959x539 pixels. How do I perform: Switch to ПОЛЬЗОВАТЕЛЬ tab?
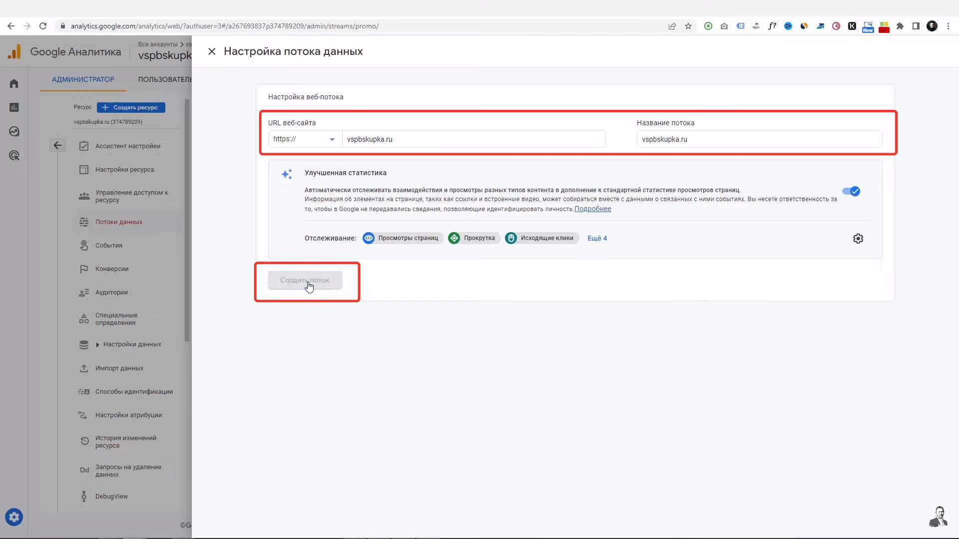click(165, 79)
